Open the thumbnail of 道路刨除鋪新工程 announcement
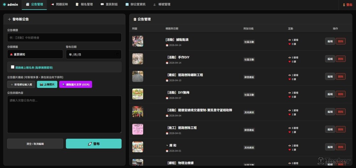 [137, 76]
